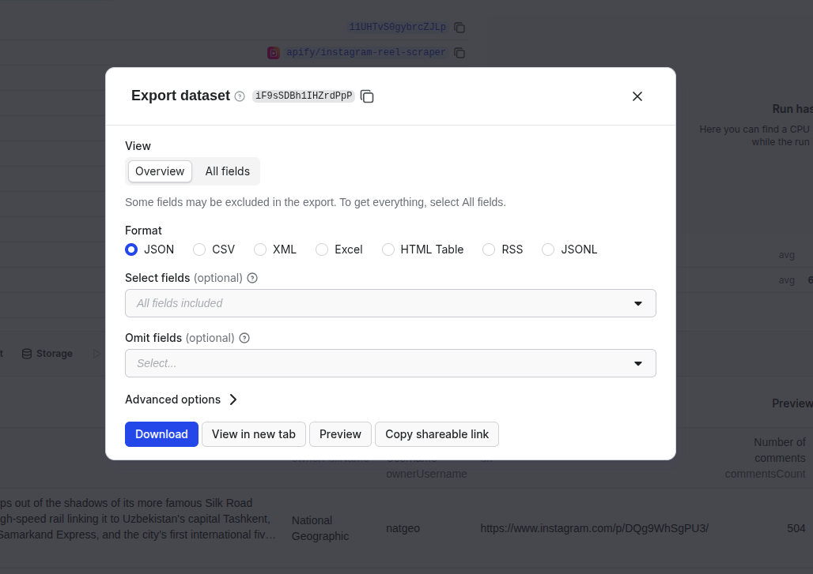Switch to the All fields view
This screenshot has height=574, width=813.
228,171
